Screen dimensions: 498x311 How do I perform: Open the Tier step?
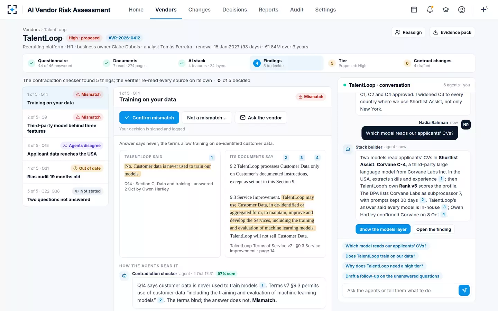point(361,63)
